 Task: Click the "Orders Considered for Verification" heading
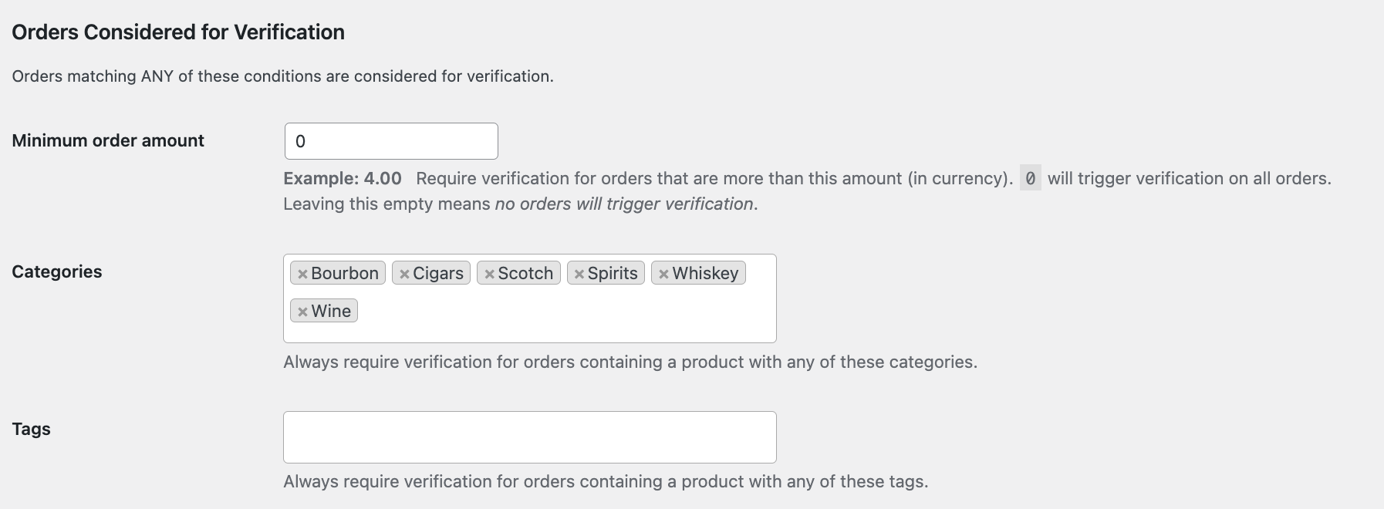[x=178, y=32]
